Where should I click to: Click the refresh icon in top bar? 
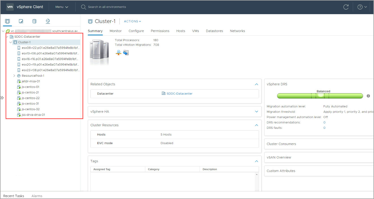(x=346, y=7)
